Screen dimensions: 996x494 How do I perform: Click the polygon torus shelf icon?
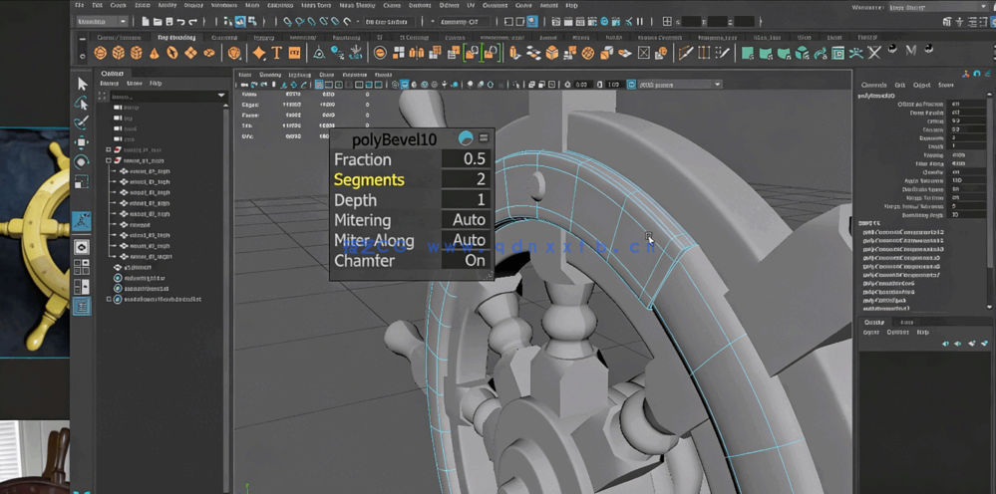pyautogui.click(x=172, y=53)
